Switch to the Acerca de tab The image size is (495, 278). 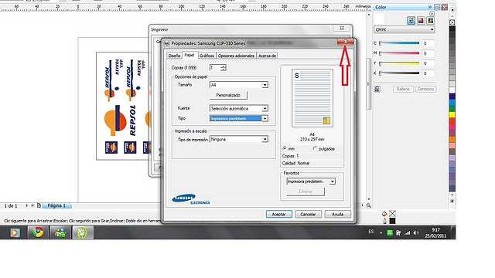267,56
